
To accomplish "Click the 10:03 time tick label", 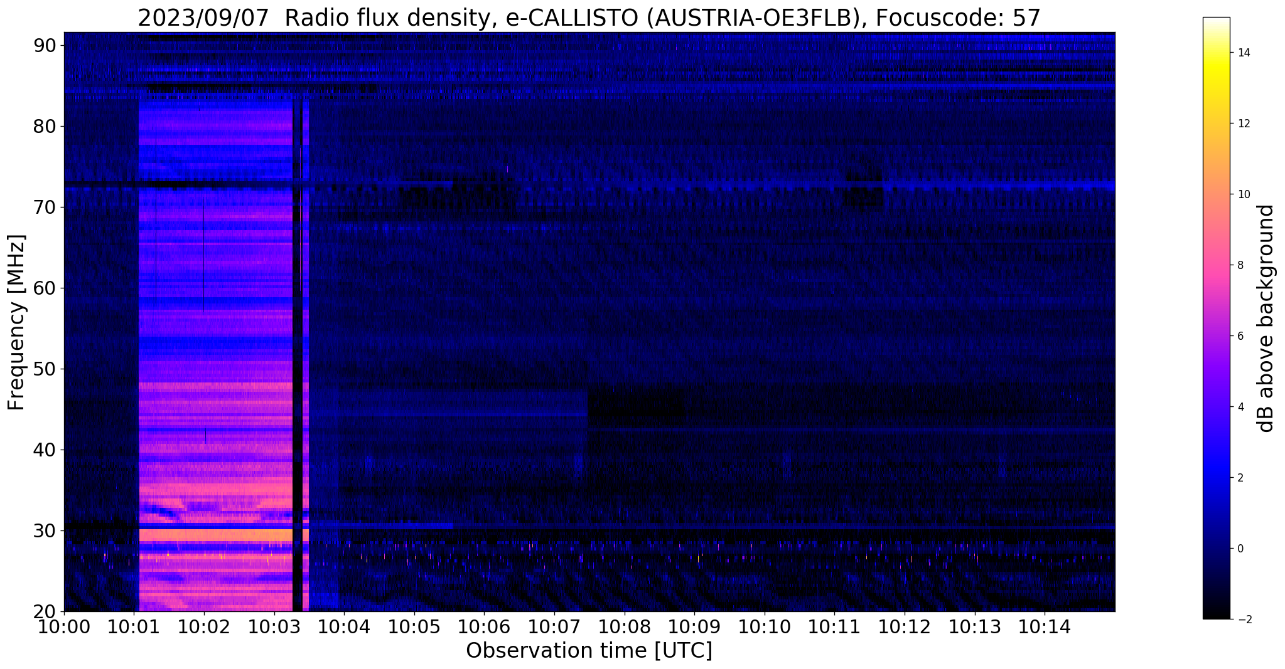I will click(x=274, y=626).
